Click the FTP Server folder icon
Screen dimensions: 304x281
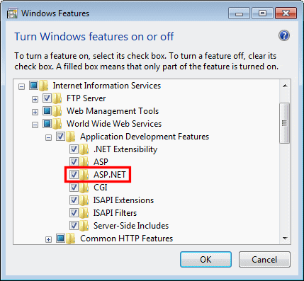click(x=57, y=98)
